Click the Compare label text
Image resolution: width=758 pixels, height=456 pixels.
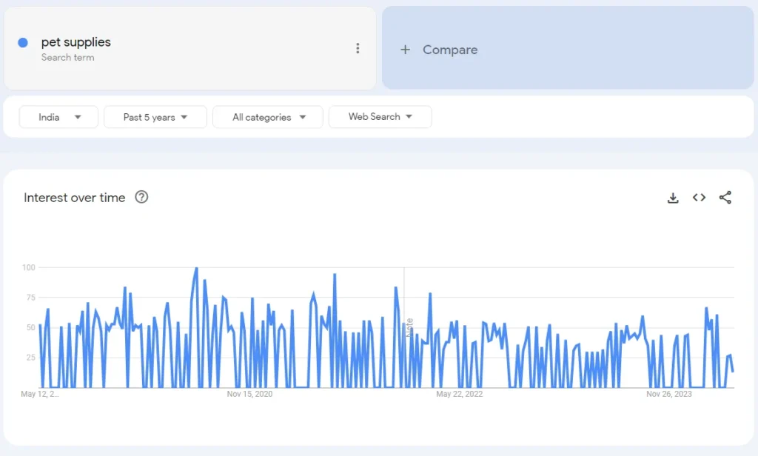450,50
